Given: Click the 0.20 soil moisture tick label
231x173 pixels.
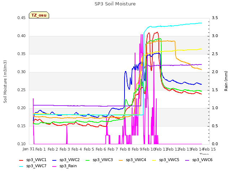Looking at the screenshot, I should pos(21,108).
